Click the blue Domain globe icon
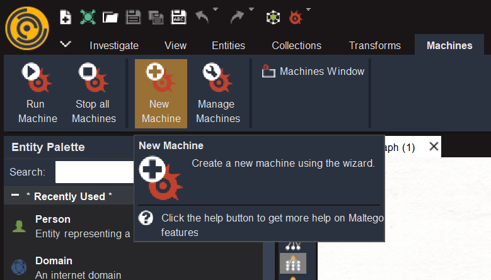 click(19, 267)
